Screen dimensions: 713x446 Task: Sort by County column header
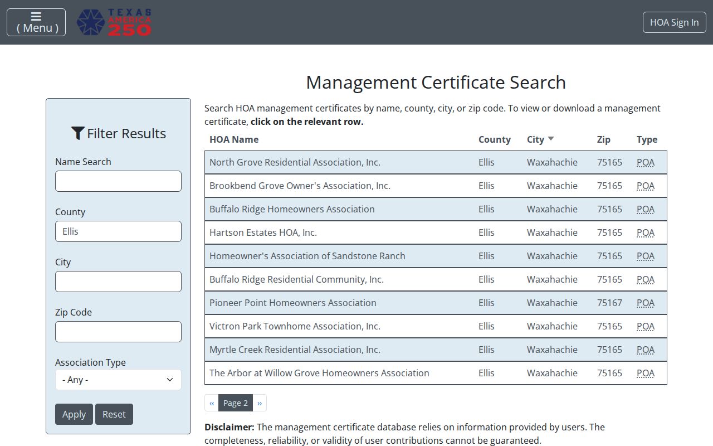point(495,139)
